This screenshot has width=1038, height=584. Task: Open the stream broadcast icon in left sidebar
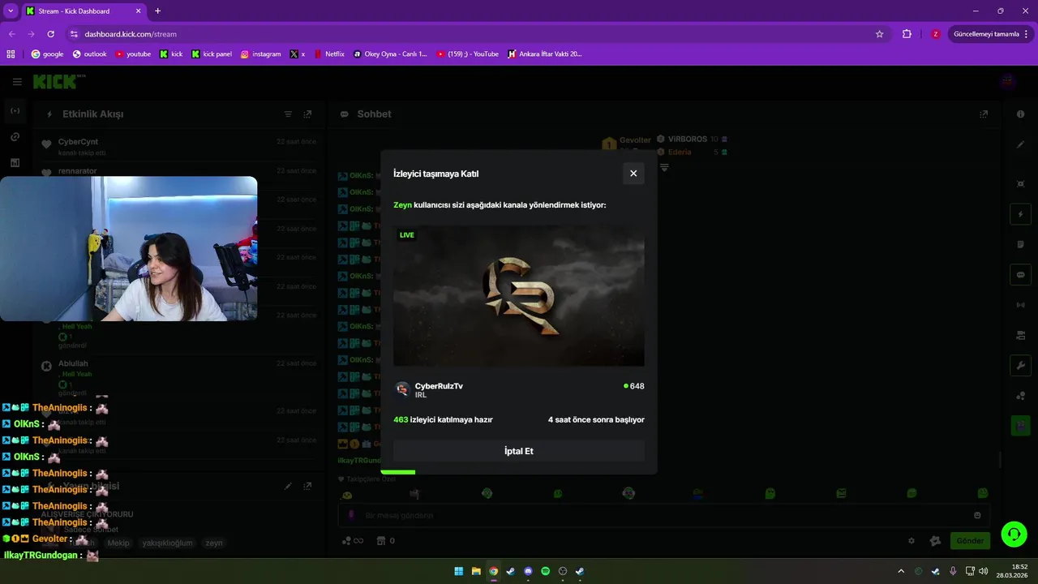pyautogui.click(x=15, y=110)
